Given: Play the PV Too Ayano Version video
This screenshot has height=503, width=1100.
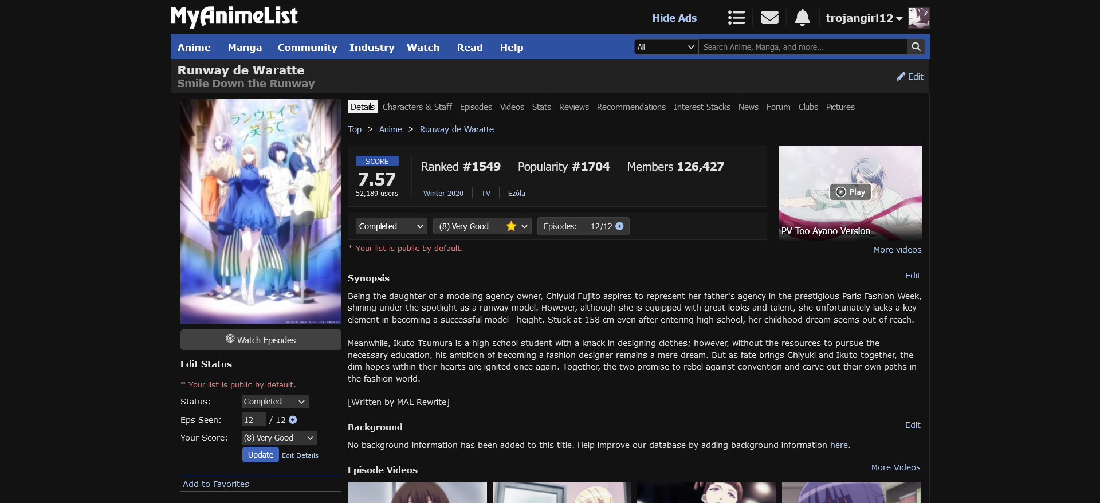Looking at the screenshot, I should [x=850, y=192].
